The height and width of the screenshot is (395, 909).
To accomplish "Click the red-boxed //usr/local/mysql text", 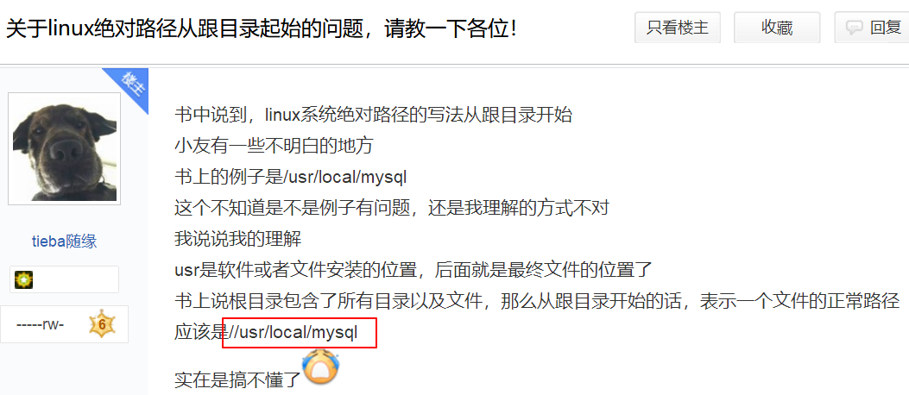I will [293, 332].
